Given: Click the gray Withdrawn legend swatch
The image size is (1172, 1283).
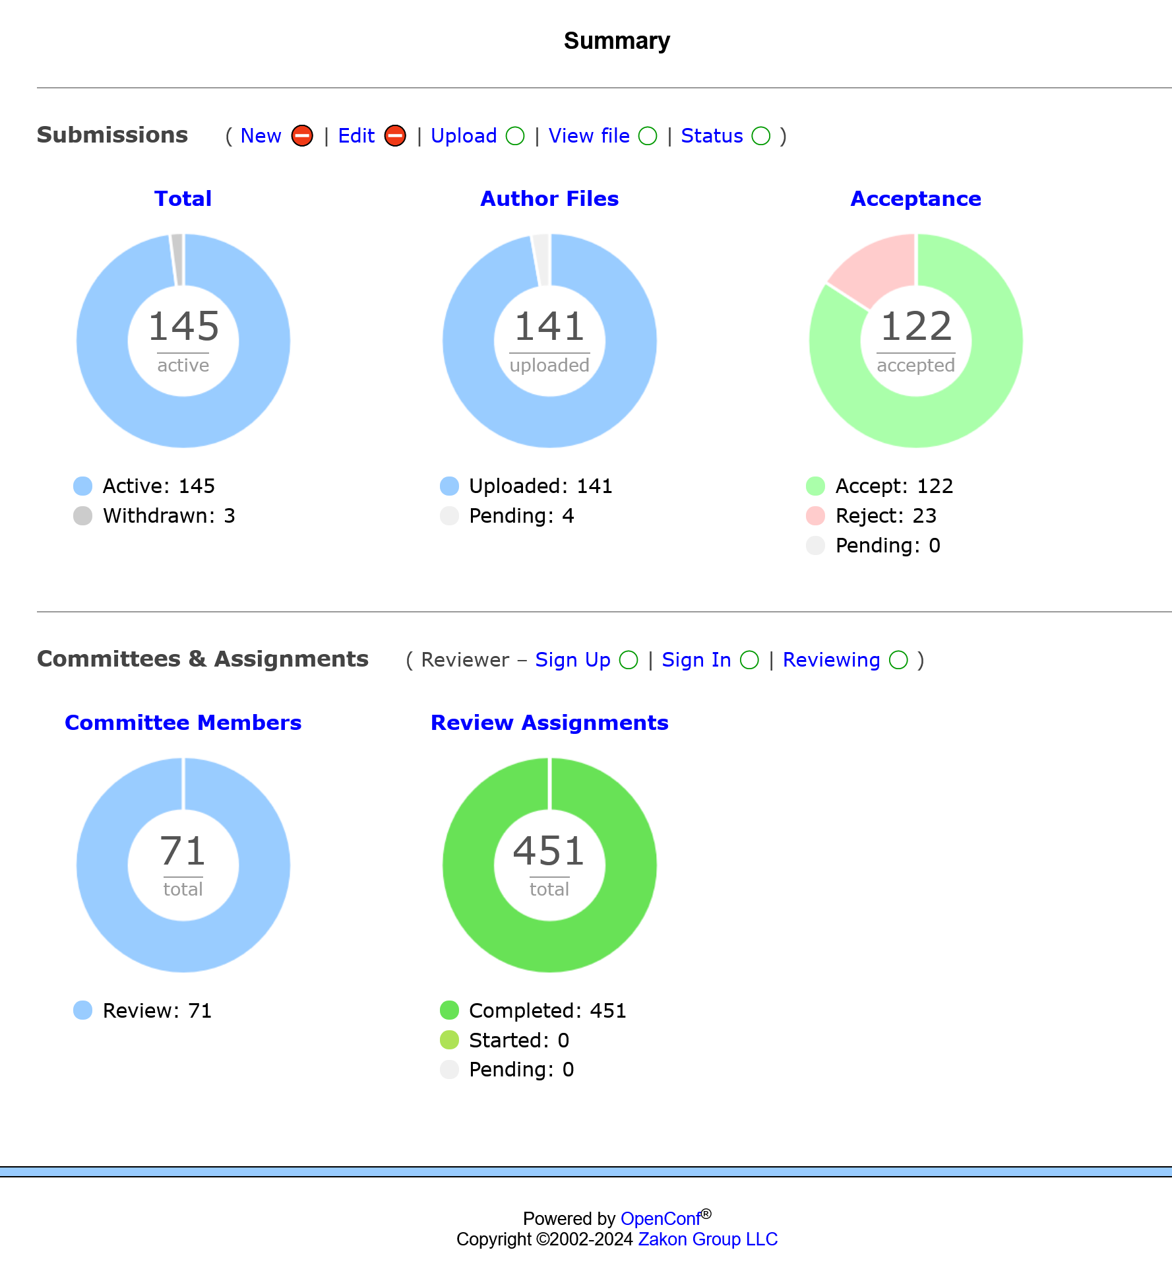Looking at the screenshot, I should [x=82, y=515].
